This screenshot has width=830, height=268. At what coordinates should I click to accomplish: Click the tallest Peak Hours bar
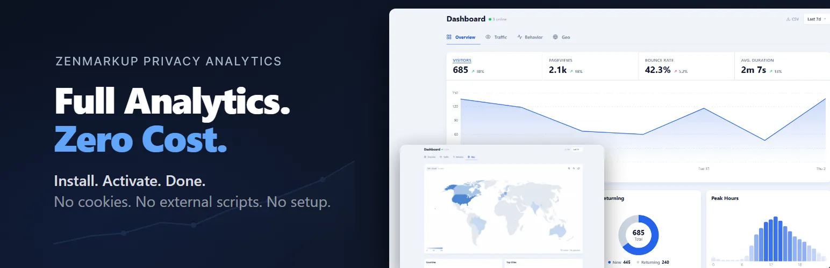775,239
